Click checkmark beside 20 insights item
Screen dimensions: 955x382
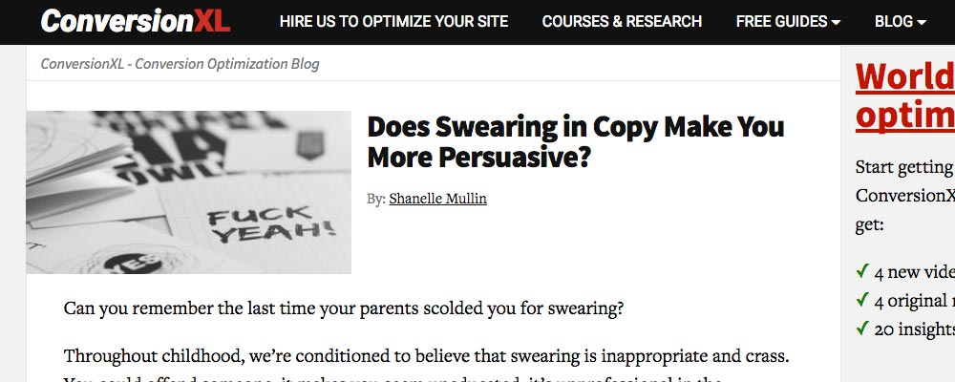tap(862, 329)
